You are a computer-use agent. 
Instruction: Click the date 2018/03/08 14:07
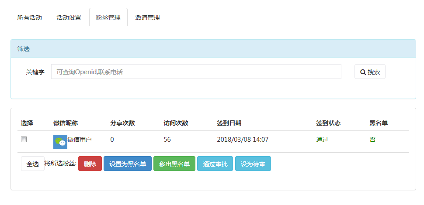click(243, 140)
